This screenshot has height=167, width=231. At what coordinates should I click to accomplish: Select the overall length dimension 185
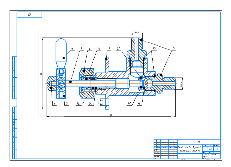click(x=111, y=115)
